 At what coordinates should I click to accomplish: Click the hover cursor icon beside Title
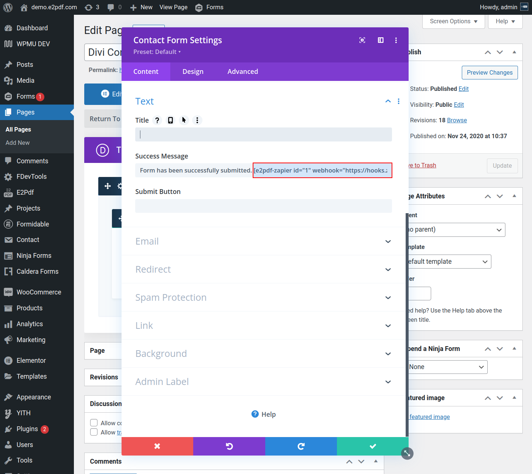pyautogui.click(x=184, y=120)
